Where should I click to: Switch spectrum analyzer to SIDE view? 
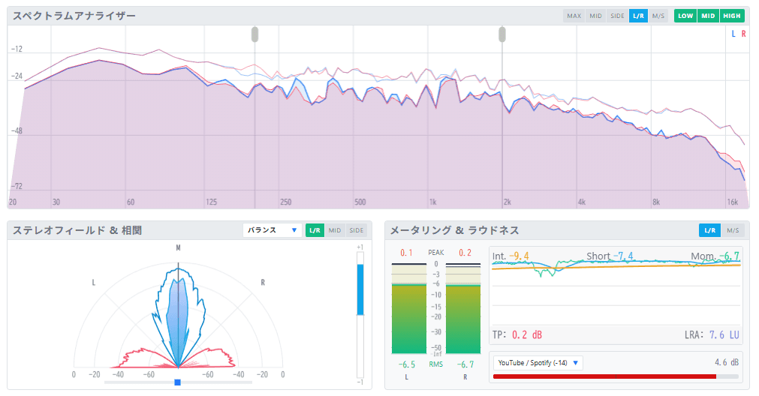[617, 16]
